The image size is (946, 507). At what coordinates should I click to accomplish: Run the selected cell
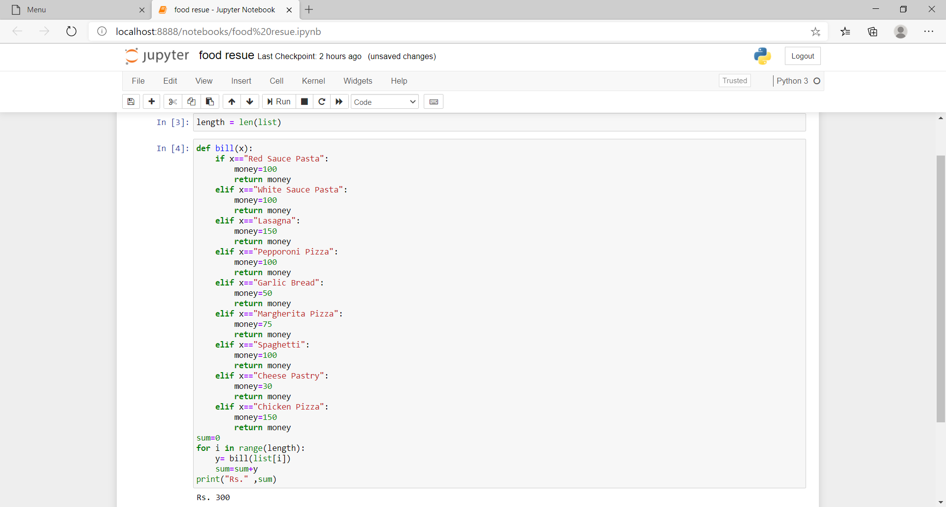click(x=279, y=101)
